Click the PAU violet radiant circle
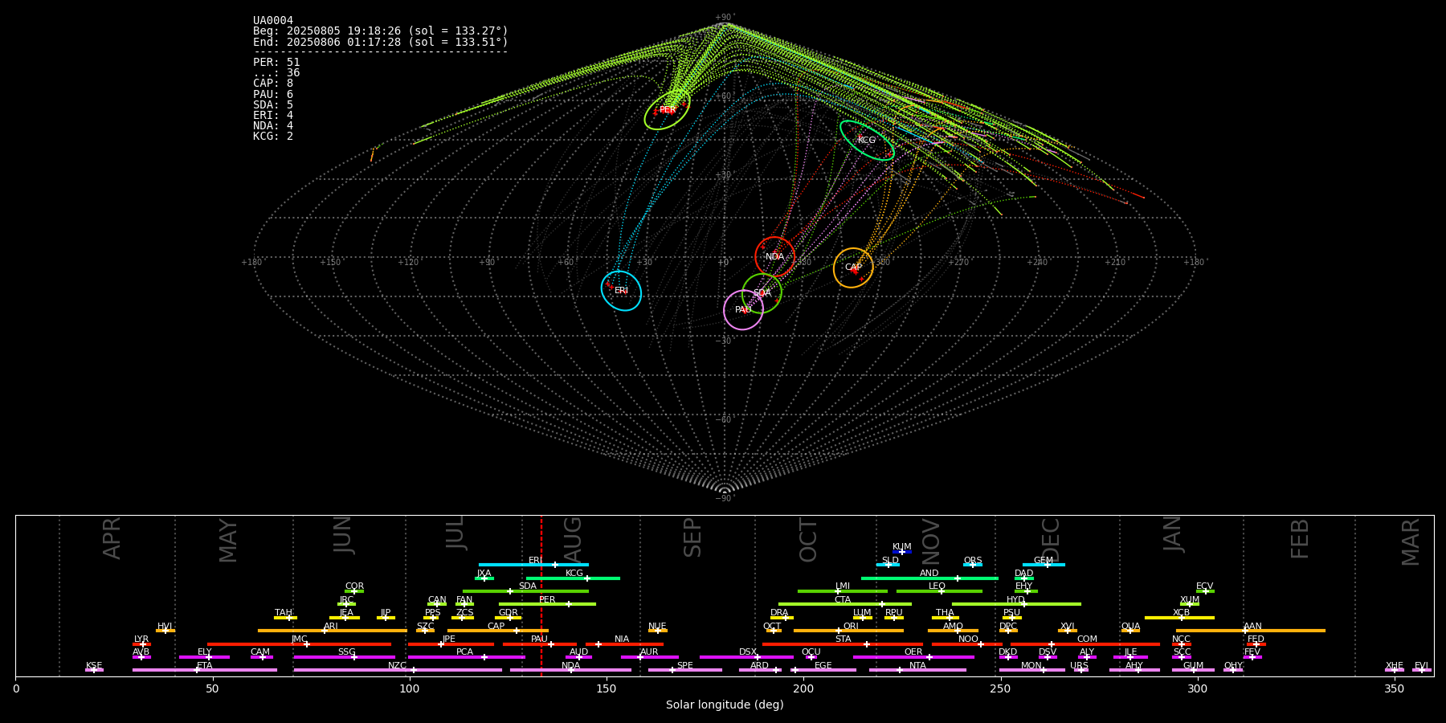 tap(743, 310)
